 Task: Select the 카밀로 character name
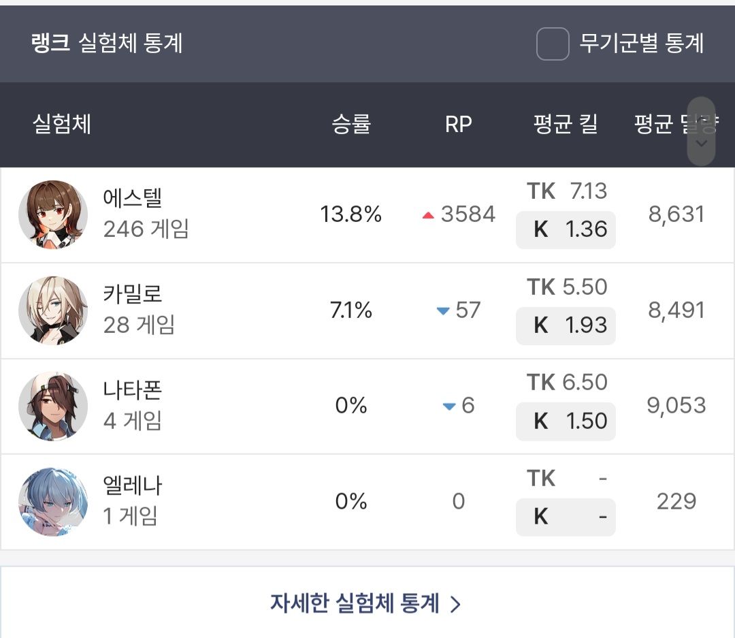[x=133, y=294]
